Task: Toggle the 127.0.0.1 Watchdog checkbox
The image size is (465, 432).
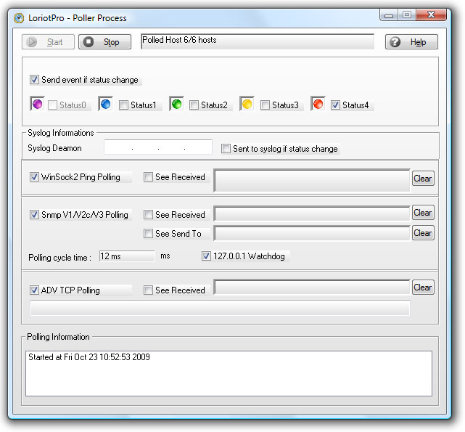Action: pyautogui.click(x=206, y=256)
